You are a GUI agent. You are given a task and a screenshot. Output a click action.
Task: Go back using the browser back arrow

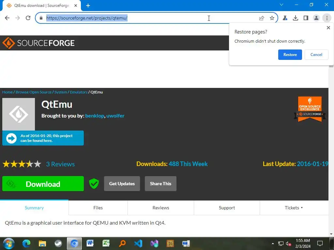pyautogui.click(x=7, y=18)
